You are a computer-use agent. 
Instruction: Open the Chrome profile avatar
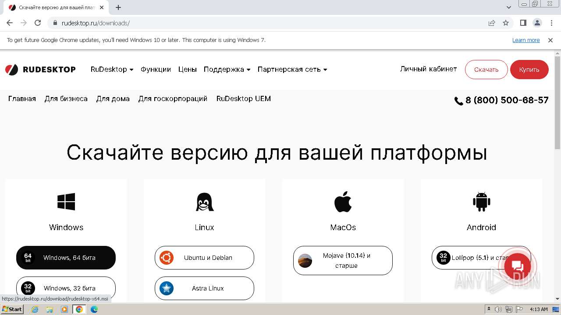tap(537, 23)
